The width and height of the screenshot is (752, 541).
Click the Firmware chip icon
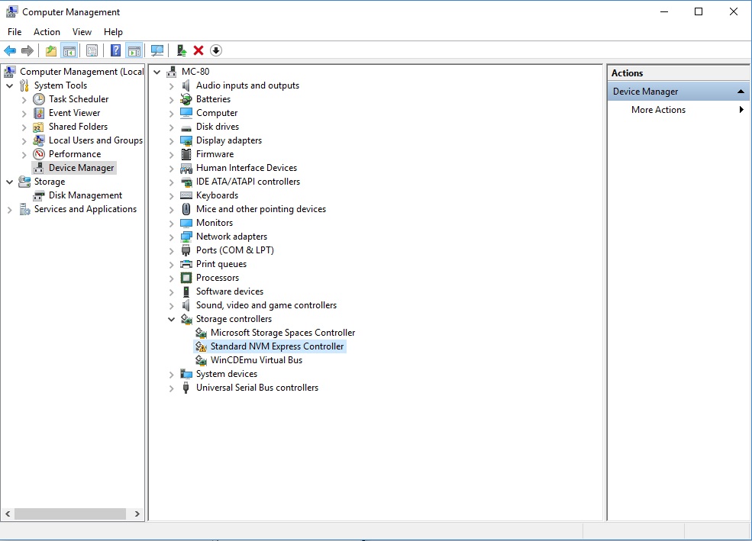pos(186,154)
